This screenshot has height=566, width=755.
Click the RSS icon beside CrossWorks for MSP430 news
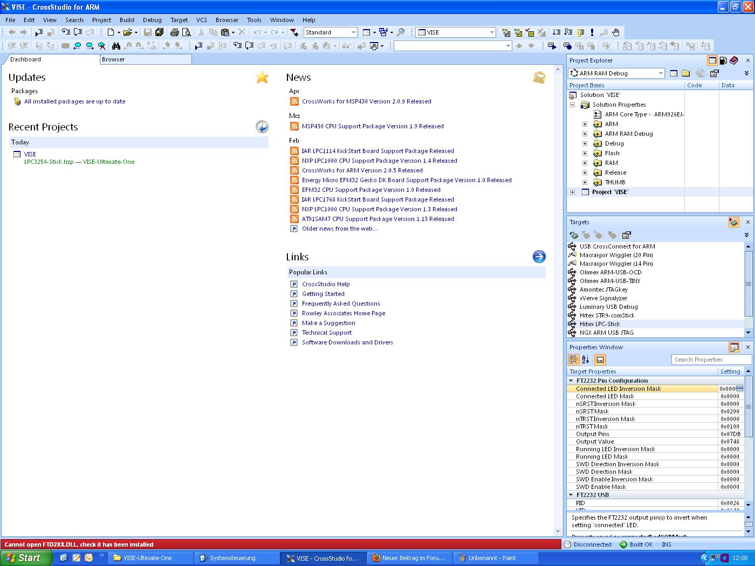coord(294,101)
